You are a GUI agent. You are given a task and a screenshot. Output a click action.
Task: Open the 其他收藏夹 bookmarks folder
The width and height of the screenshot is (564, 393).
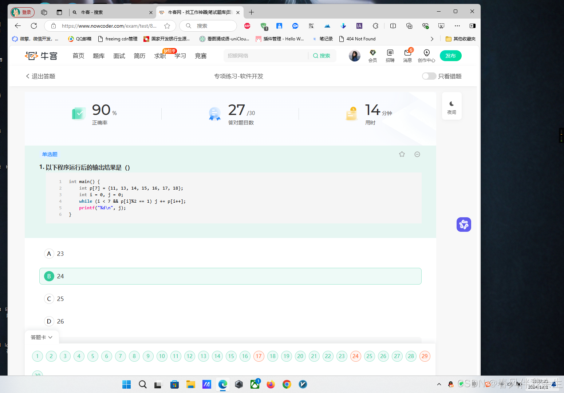point(461,39)
